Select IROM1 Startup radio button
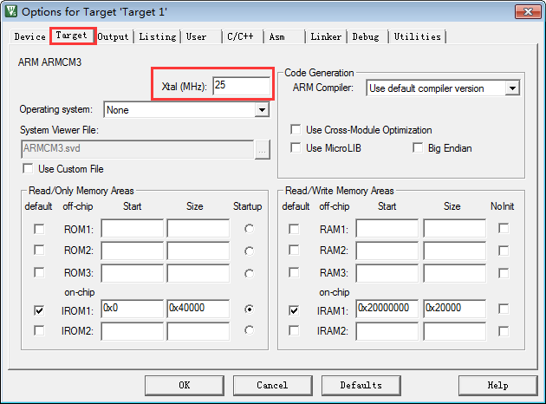Image resolution: width=546 pixels, height=404 pixels. tap(249, 309)
